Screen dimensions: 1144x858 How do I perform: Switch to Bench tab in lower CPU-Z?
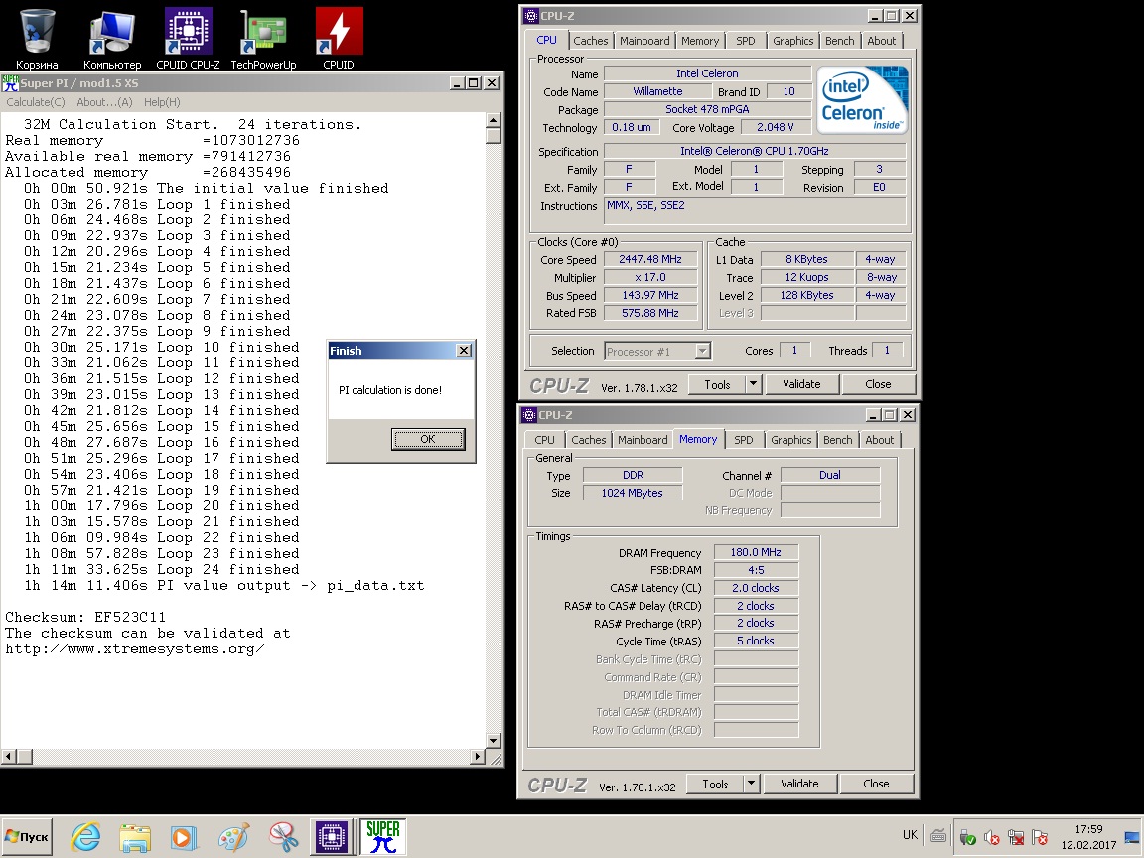[x=837, y=440]
